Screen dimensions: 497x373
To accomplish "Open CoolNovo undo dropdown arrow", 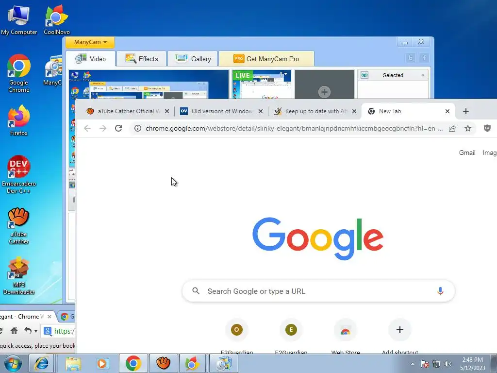I will pyautogui.click(x=36, y=331).
